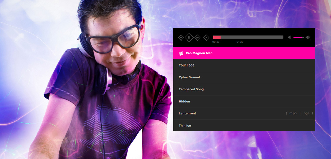Play the Thin Ice track
Viewport: 331px width, 159px height.
tap(244, 125)
